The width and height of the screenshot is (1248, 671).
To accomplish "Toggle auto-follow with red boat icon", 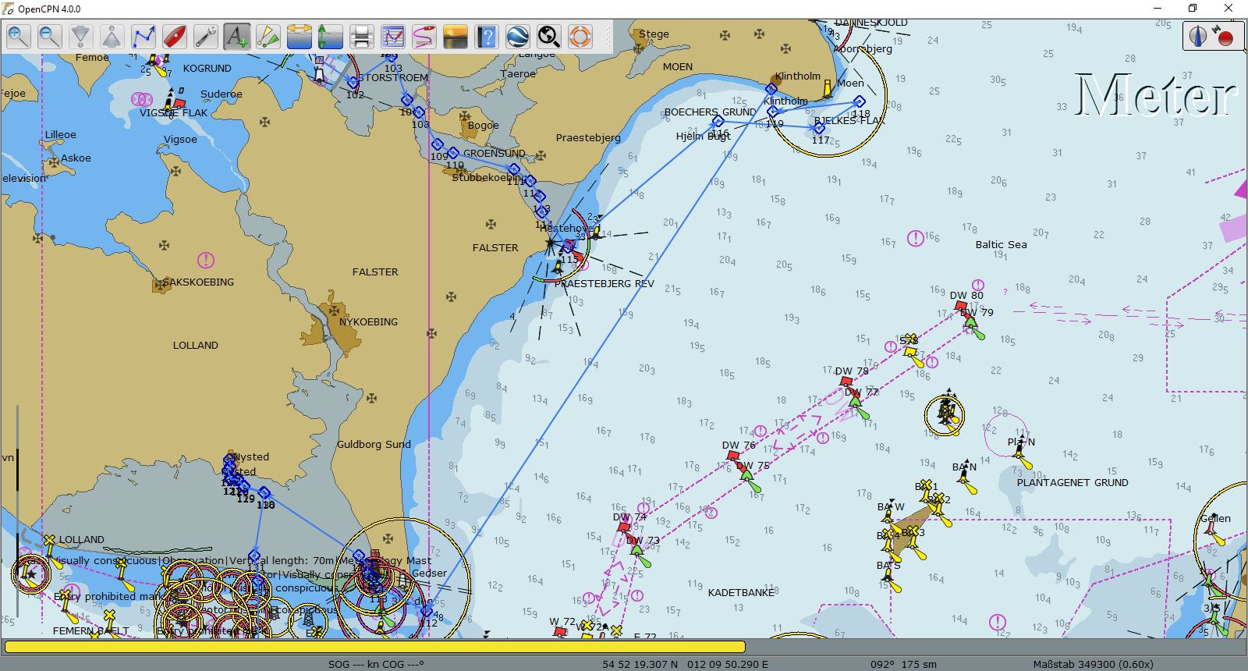I will click(x=175, y=37).
